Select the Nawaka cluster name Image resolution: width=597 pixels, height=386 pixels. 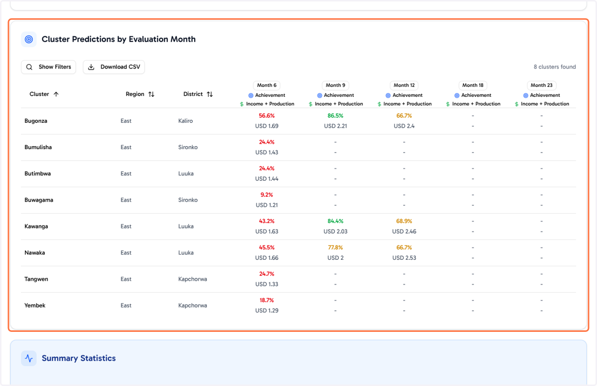pyautogui.click(x=35, y=253)
